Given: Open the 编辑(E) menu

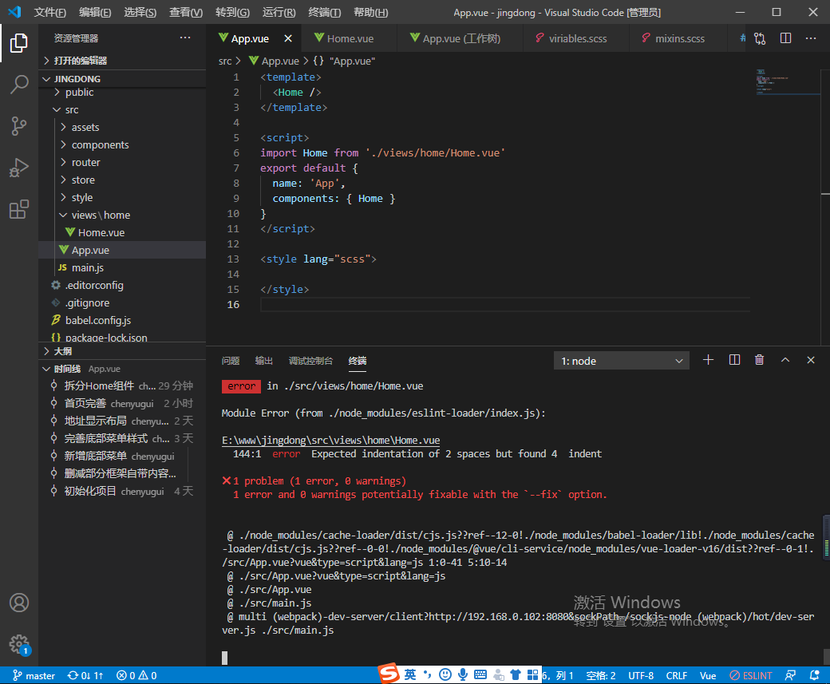Looking at the screenshot, I should point(95,12).
